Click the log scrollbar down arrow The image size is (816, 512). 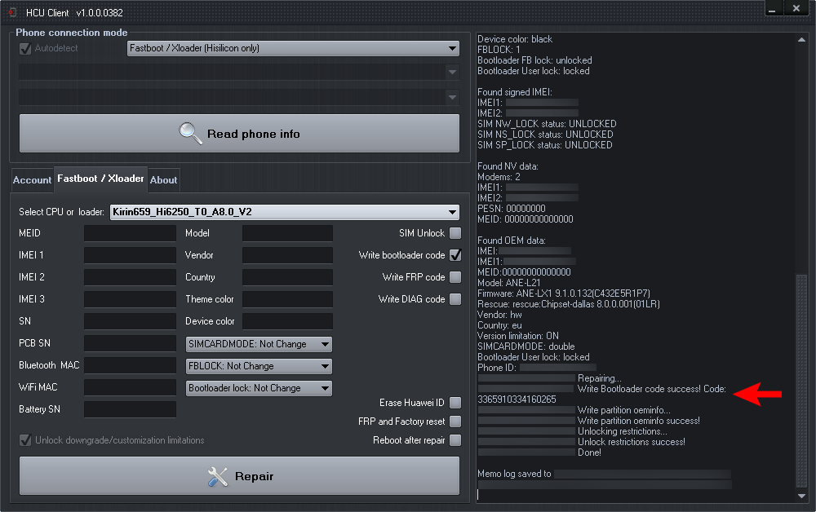(x=801, y=496)
